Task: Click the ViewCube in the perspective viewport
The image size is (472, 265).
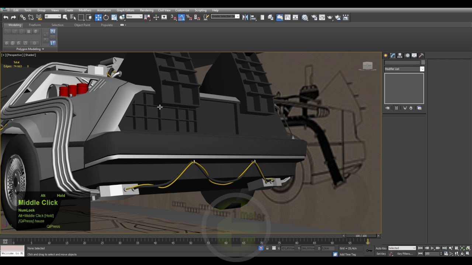Action: point(368,66)
